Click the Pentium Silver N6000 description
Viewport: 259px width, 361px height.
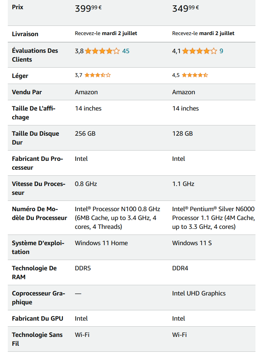click(213, 218)
